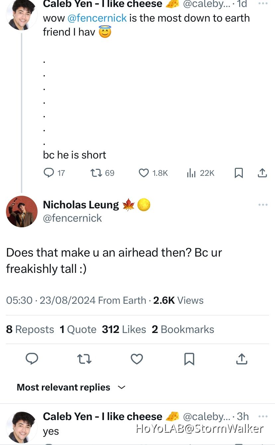275x445 pixels.
Task: Open more options on Nicholas Leung's tweet
Action: point(263,205)
